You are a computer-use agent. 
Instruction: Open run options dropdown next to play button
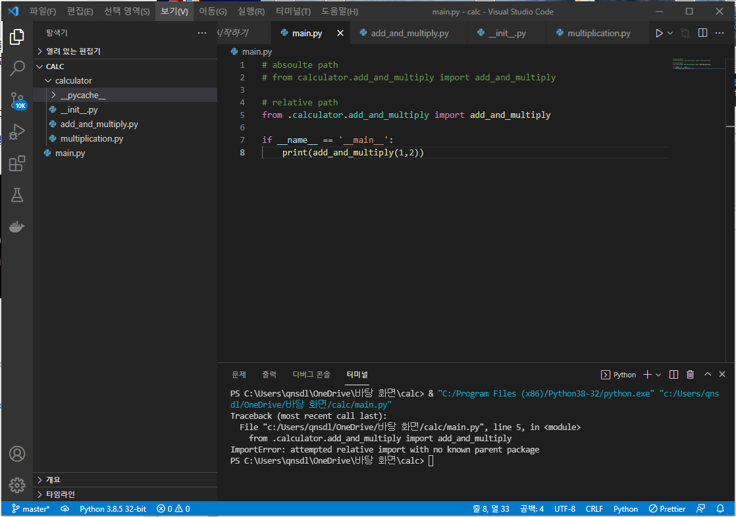click(670, 34)
